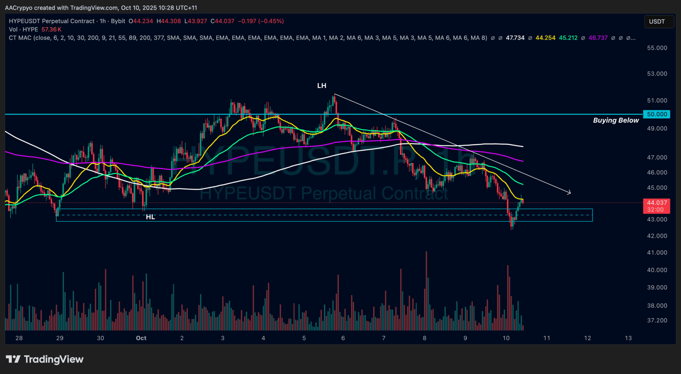Click the HYPEUSDT Perpetual Contract watermark
Screen dimensions: 681x374
point(323,194)
